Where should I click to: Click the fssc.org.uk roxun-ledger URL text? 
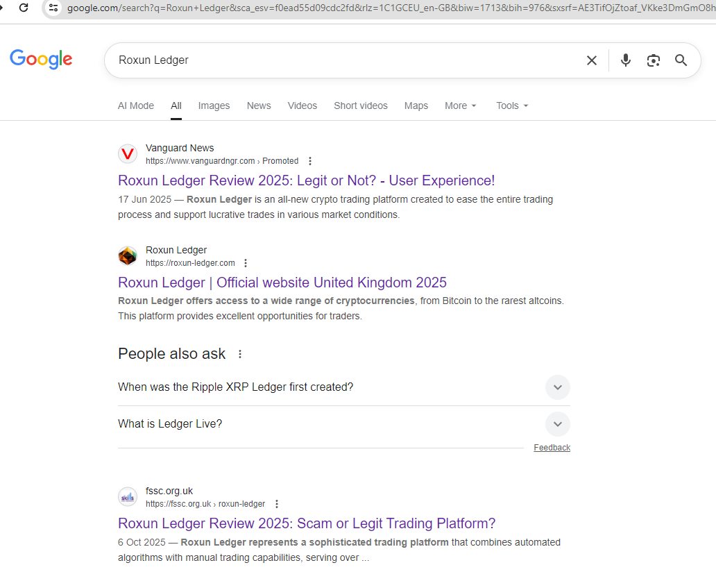[x=205, y=504]
